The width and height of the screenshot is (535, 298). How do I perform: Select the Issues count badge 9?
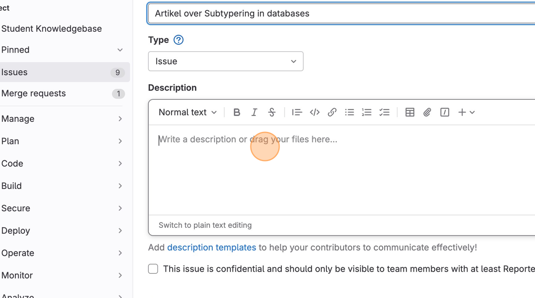(x=118, y=73)
